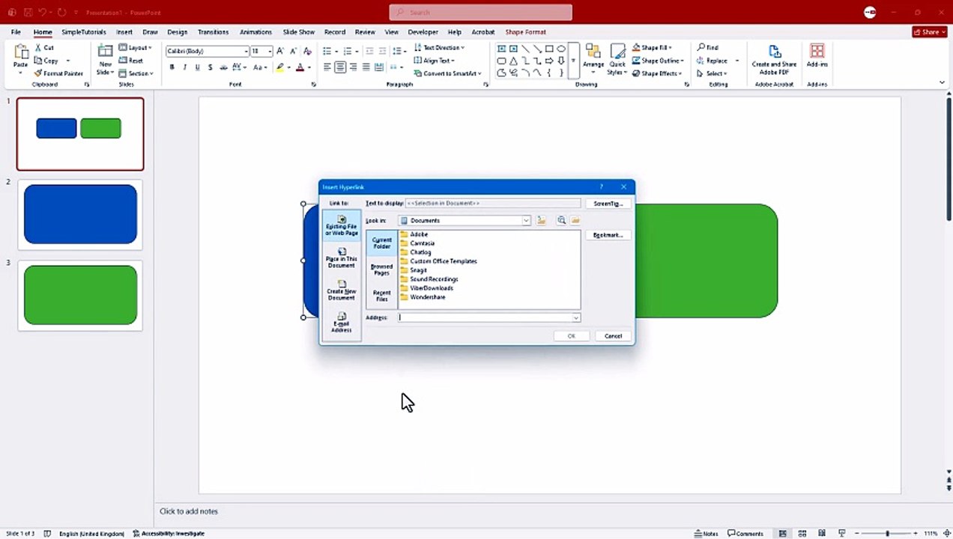Click the ScreenTip button
Image resolution: width=953 pixels, height=539 pixels.
608,203
